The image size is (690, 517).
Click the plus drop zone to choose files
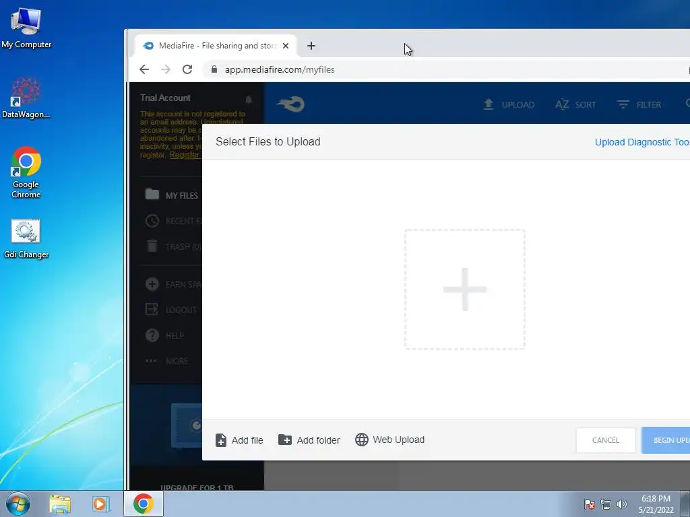465,289
